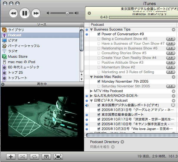Toggle the repeat playback icon
The width and height of the screenshot is (178, 162).
[x=34, y=156]
